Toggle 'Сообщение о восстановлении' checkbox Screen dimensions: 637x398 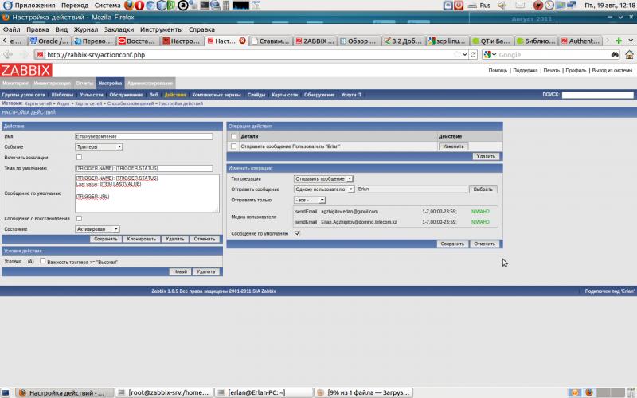click(x=79, y=218)
